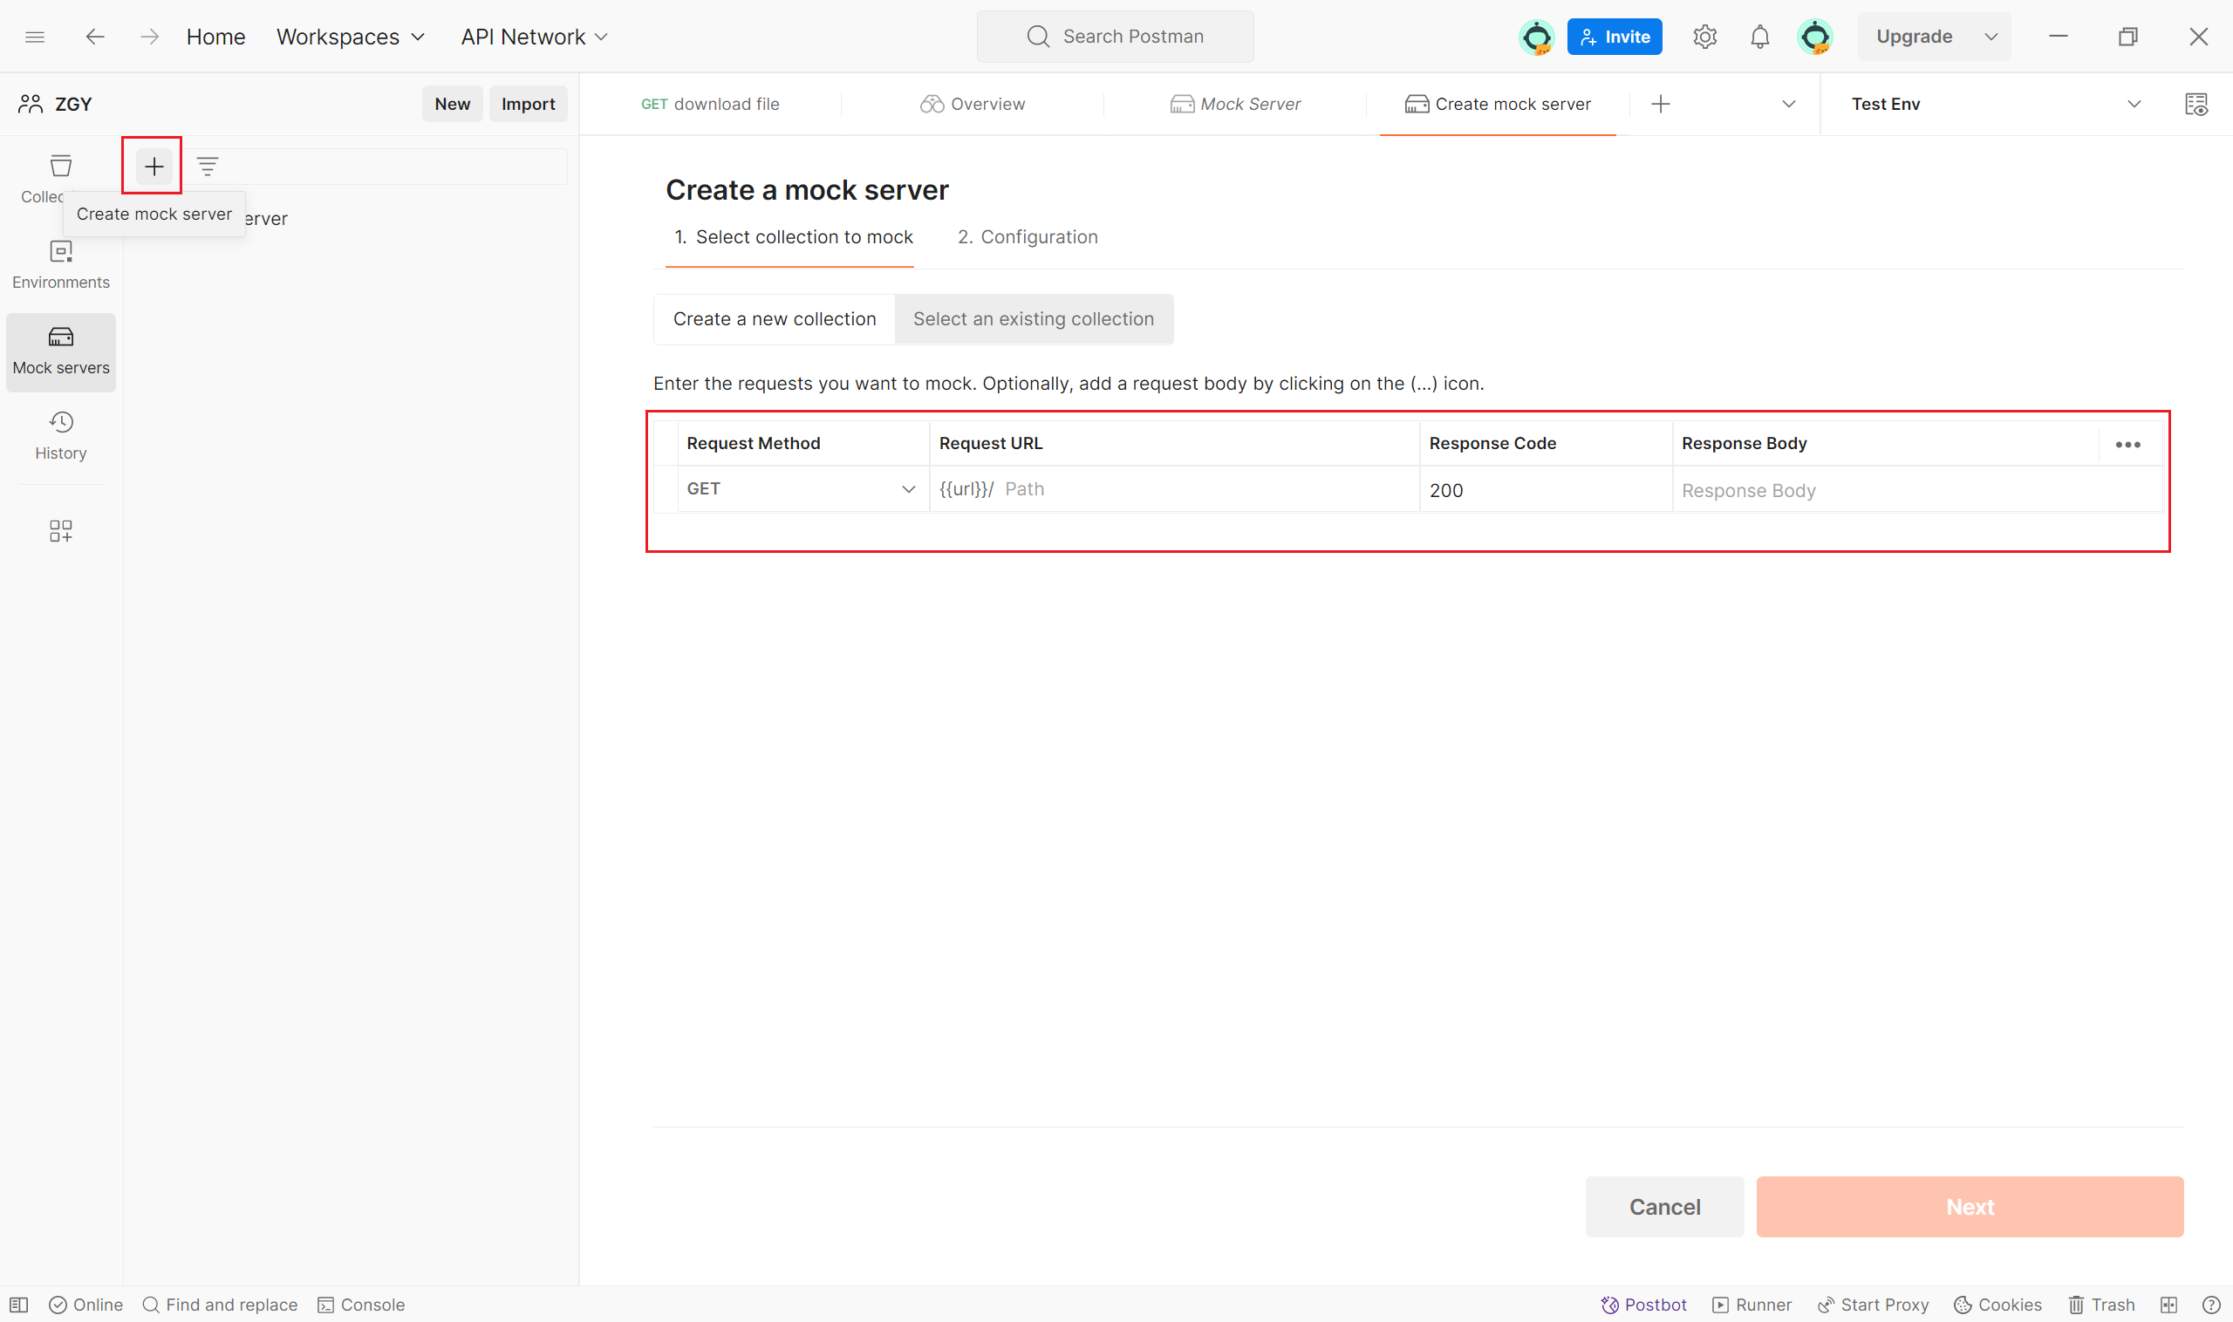The image size is (2233, 1322).
Task: Open the table's three-dots options
Action: click(x=2127, y=445)
